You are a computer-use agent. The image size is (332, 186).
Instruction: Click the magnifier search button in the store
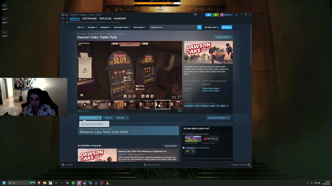tap(199, 27)
